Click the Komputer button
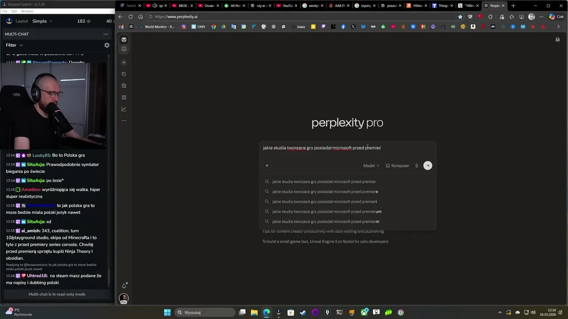Image resolution: width=568 pixels, height=319 pixels. point(397,166)
